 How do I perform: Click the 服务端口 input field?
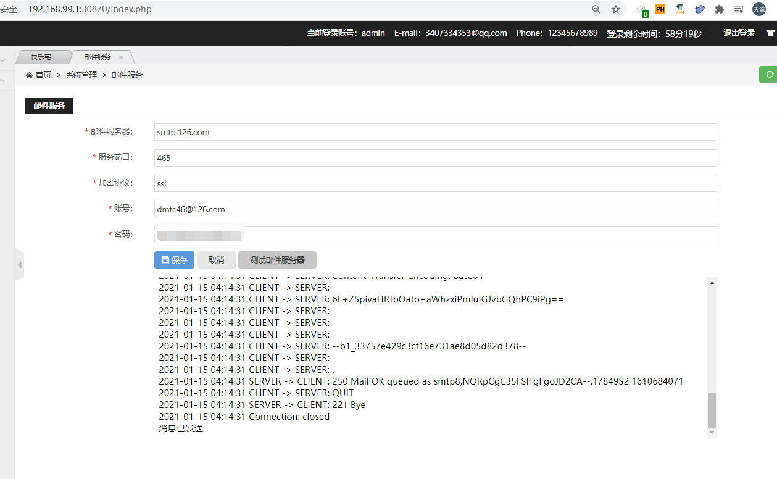(x=435, y=158)
